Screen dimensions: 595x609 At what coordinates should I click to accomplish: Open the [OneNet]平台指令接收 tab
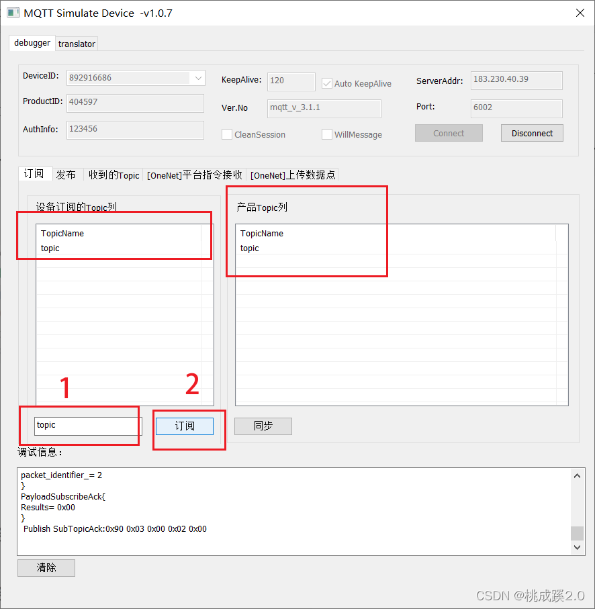194,175
